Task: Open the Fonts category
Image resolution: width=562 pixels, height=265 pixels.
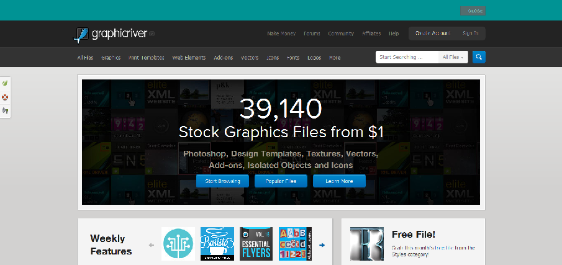Action: pos(293,57)
